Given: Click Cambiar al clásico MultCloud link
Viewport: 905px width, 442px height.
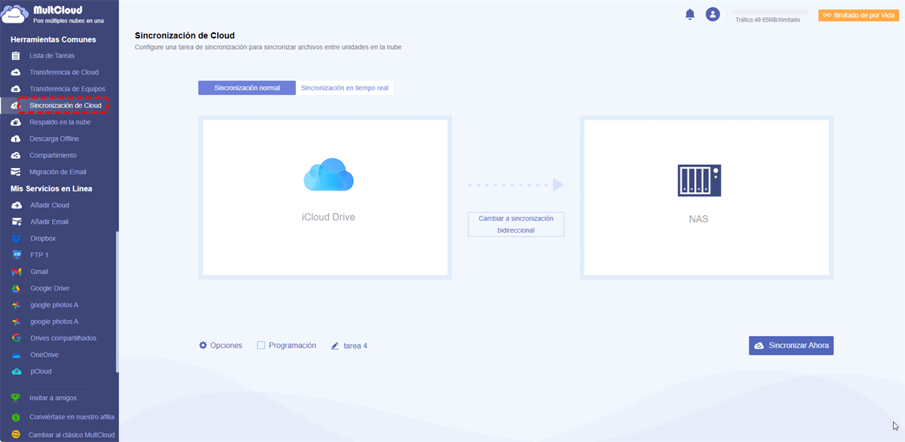Looking at the screenshot, I should point(72,434).
